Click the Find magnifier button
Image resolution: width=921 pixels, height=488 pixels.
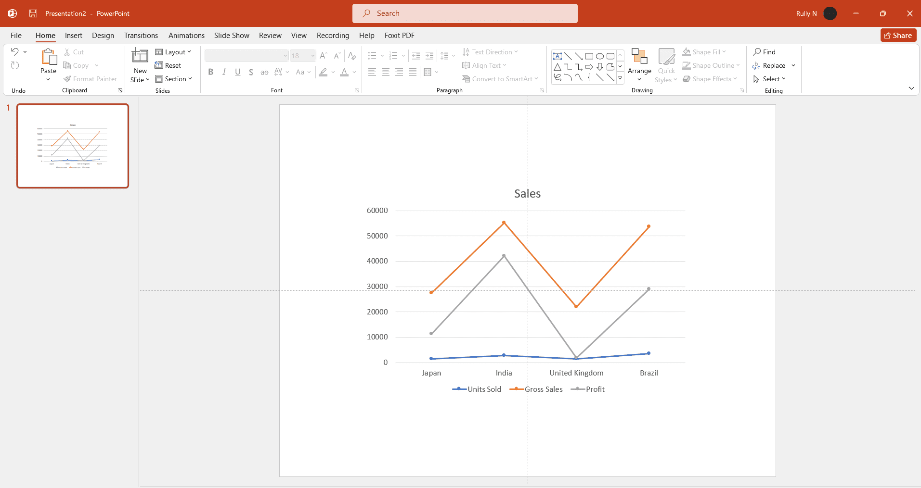click(x=765, y=52)
